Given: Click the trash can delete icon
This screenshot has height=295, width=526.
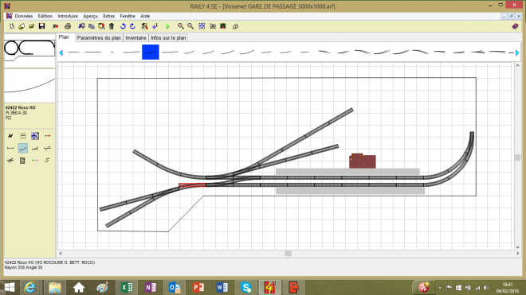Looking at the screenshot, I should (112, 26).
